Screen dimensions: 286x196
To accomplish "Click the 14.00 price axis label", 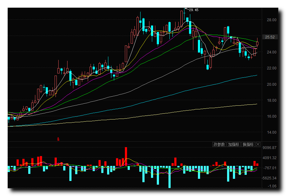I will pyautogui.click(x=272, y=132).
